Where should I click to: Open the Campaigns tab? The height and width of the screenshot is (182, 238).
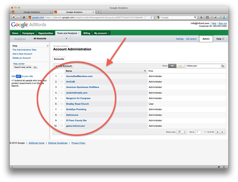click(x=28, y=33)
